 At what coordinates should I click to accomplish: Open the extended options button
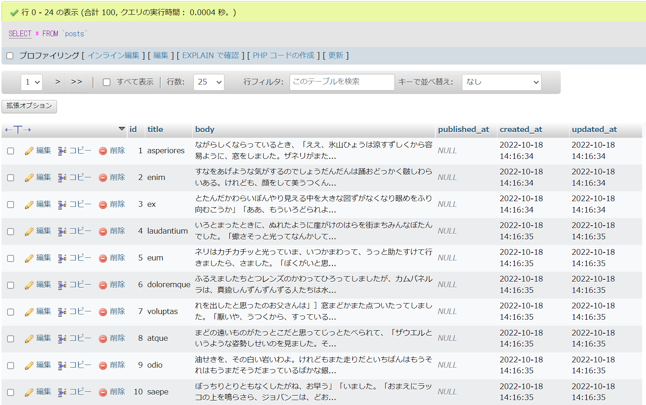tap(29, 106)
